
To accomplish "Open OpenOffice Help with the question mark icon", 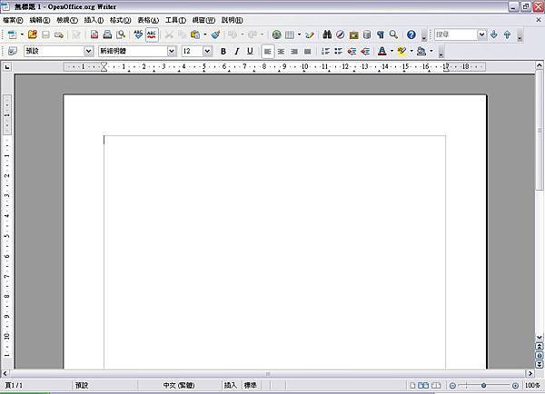I will (411, 34).
